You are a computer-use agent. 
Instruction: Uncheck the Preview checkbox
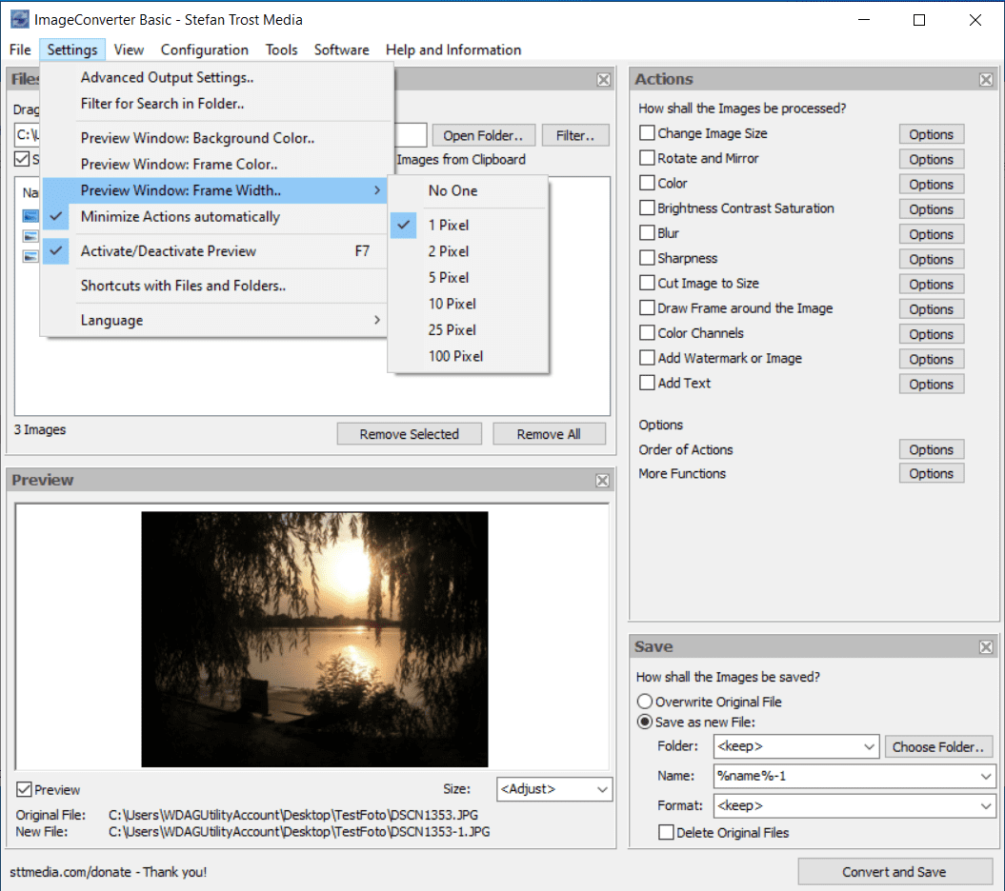[x=24, y=789]
